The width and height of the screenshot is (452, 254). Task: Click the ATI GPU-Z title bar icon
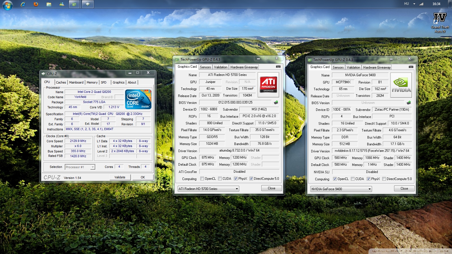click(x=177, y=60)
